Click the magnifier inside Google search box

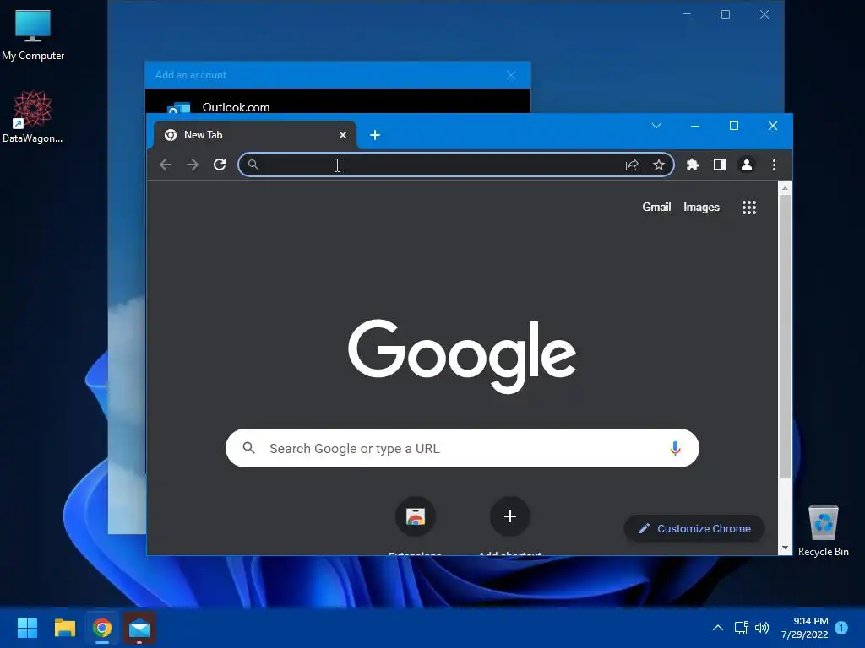click(x=249, y=448)
